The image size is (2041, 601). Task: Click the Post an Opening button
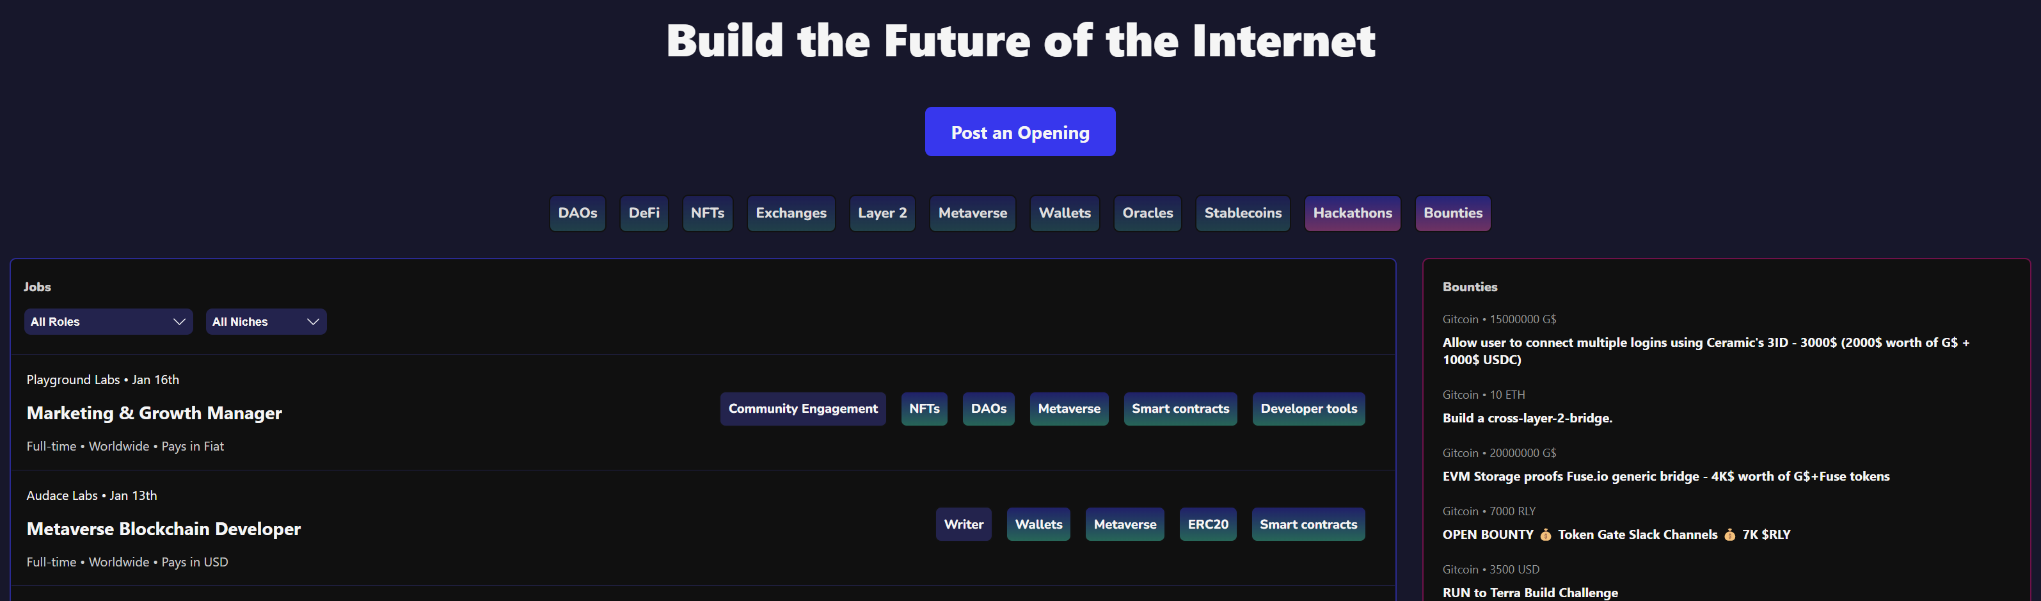coord(1020,132)
